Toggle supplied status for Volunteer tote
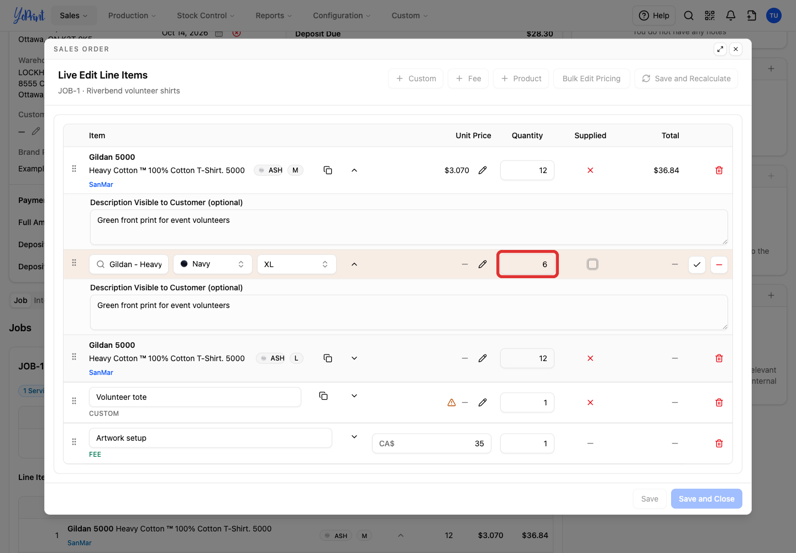The height and width of the screenshot is (553, 796). [590, 403]
